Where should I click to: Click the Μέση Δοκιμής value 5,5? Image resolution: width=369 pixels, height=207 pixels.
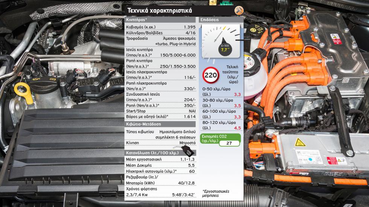click(191, 165)
